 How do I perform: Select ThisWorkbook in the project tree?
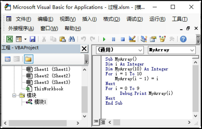click(49, 89)
